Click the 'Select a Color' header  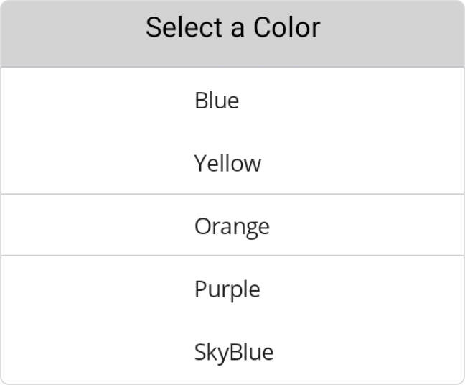pyautogui.click(x=232, y=28)
